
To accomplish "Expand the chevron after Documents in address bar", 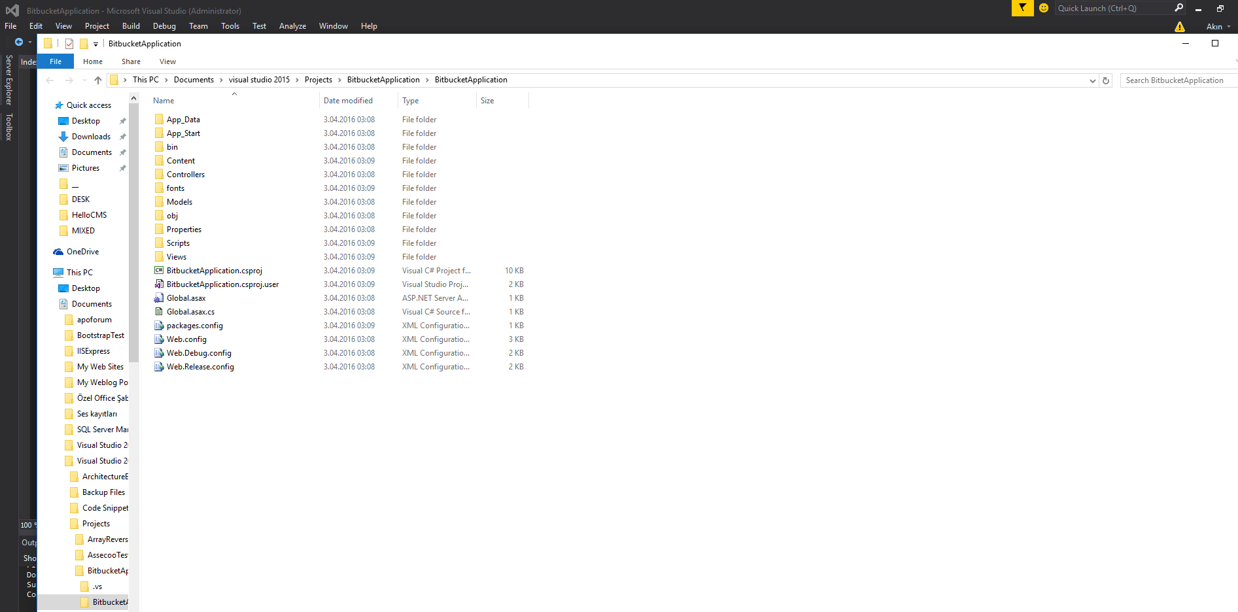I will coord(221,80).
